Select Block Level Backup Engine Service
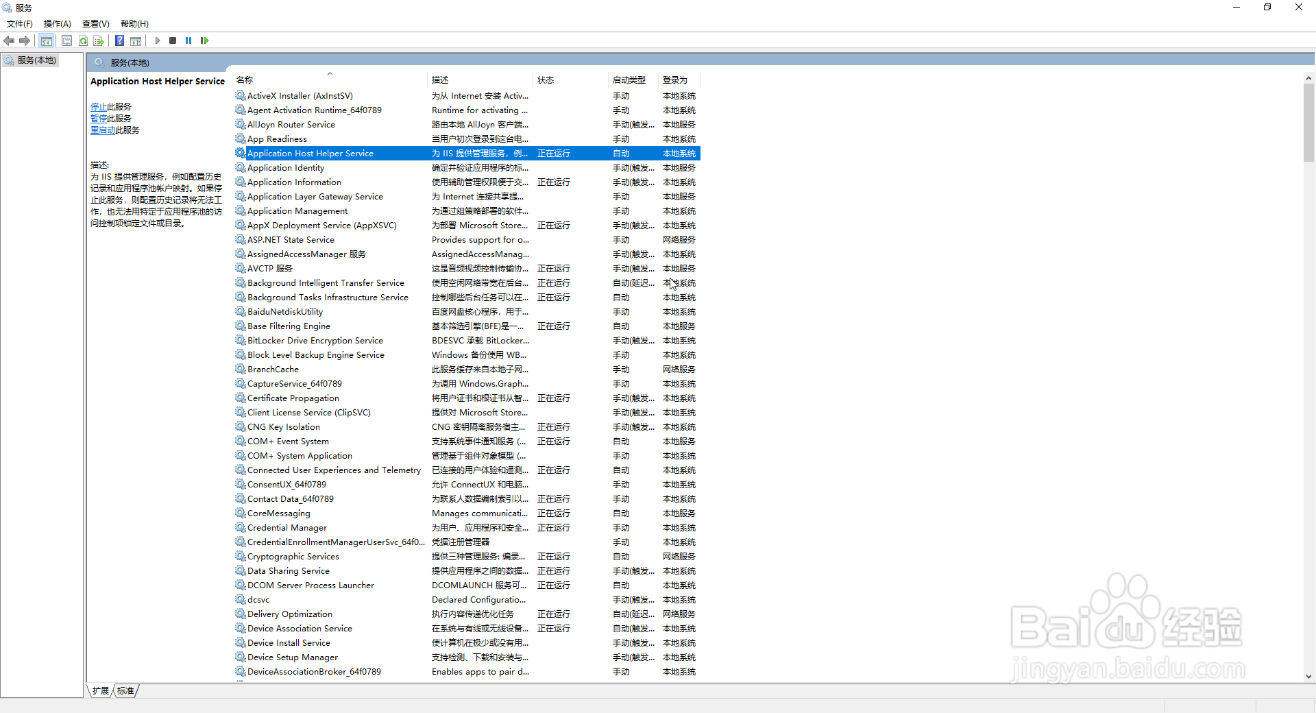Image resolution: width=1316 pixels, height=713 pixels. click(467, 355)
